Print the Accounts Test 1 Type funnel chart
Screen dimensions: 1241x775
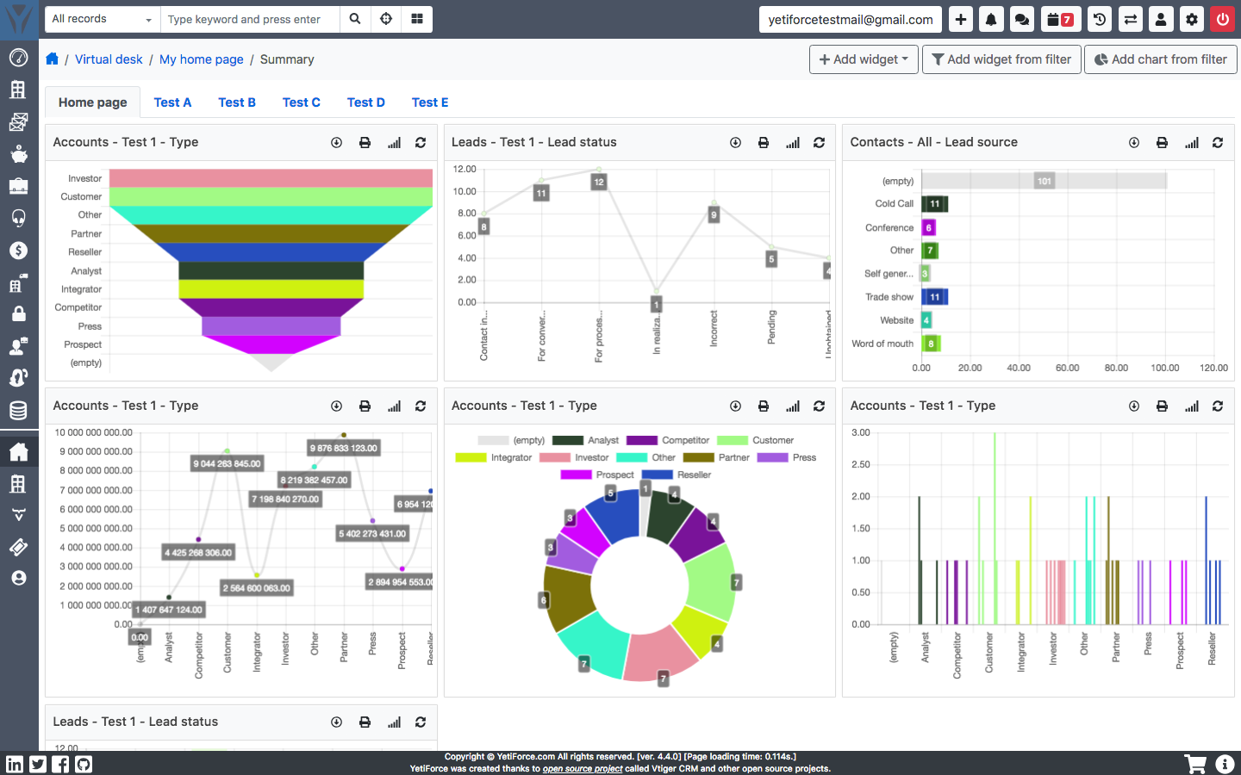coord(365,142)
